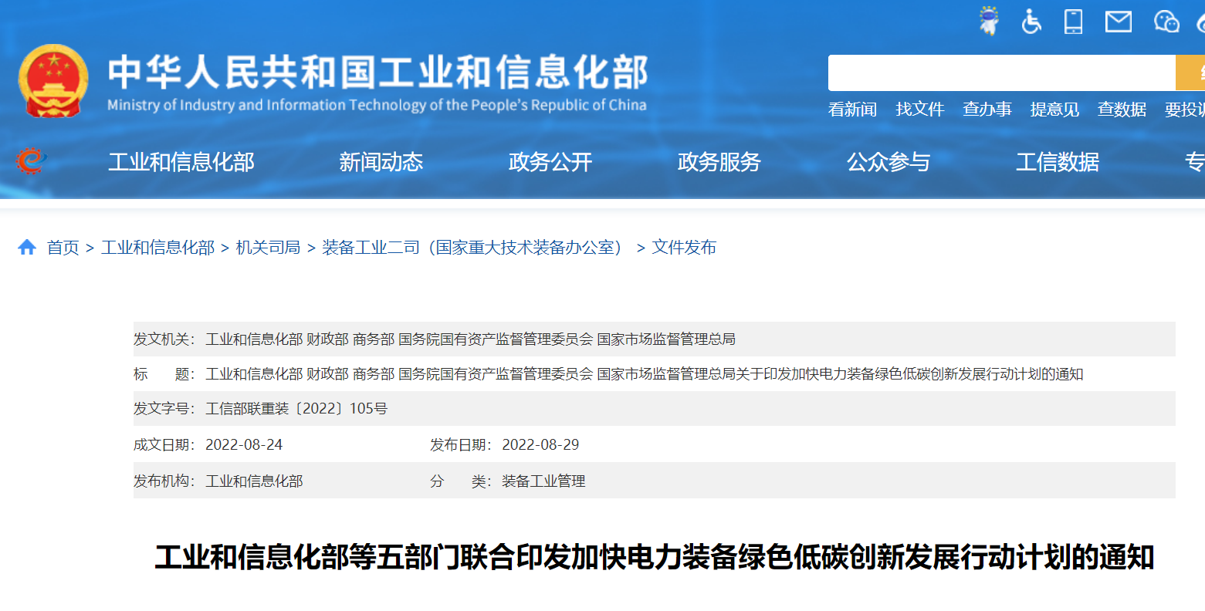Open the 工信数据 navigation menu
1205x611 pixels.
[x=1058, y=162]
